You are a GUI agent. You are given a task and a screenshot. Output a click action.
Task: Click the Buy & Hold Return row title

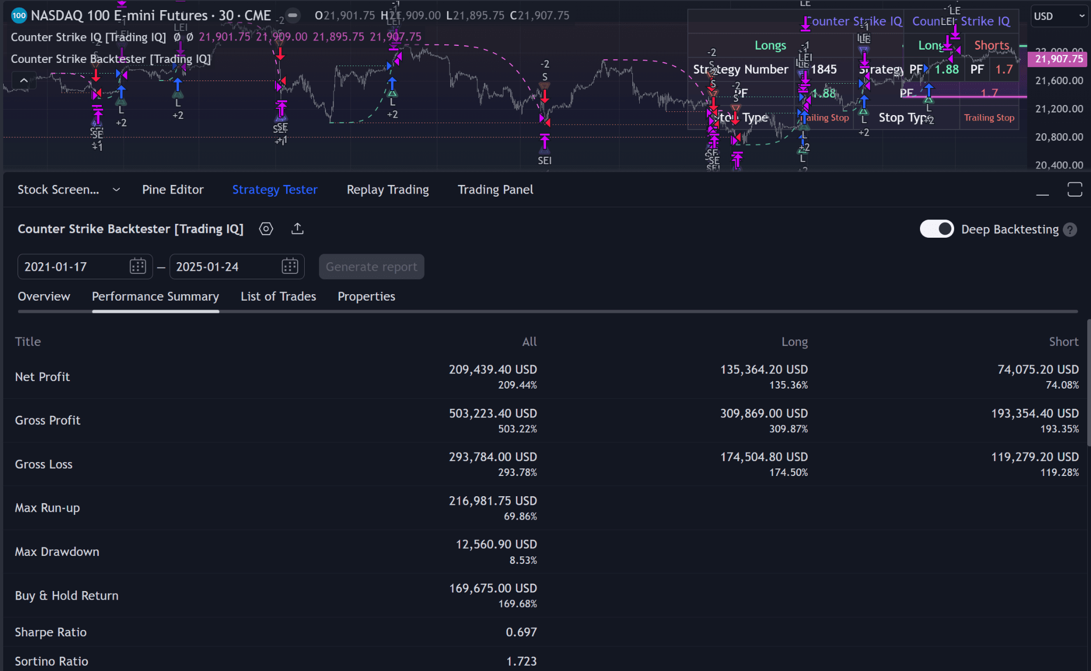tap(67, 595)
